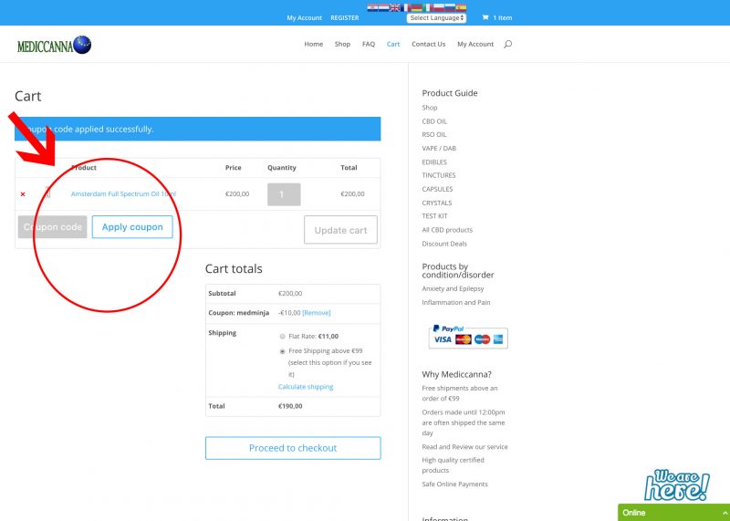
Task: Open FAQ page from navigation
Action: pyautogui.click(x=369, y=44)
